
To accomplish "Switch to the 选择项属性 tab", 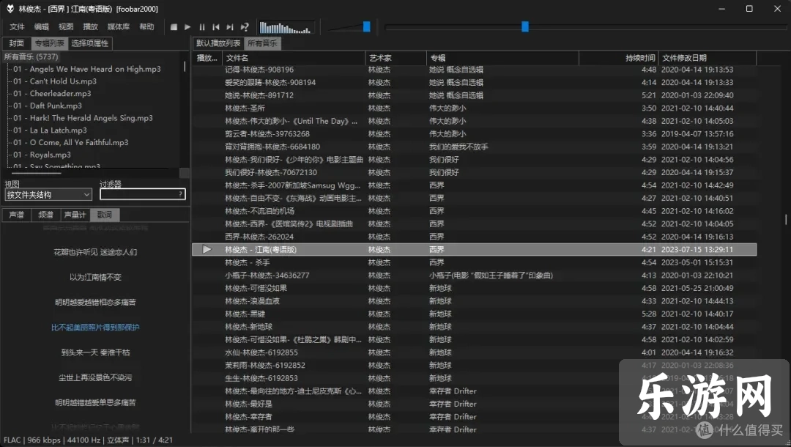I will point(90,43).
